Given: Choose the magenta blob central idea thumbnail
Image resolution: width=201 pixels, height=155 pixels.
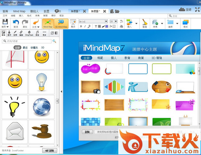Looking at the screenshot, I should 90,68.
